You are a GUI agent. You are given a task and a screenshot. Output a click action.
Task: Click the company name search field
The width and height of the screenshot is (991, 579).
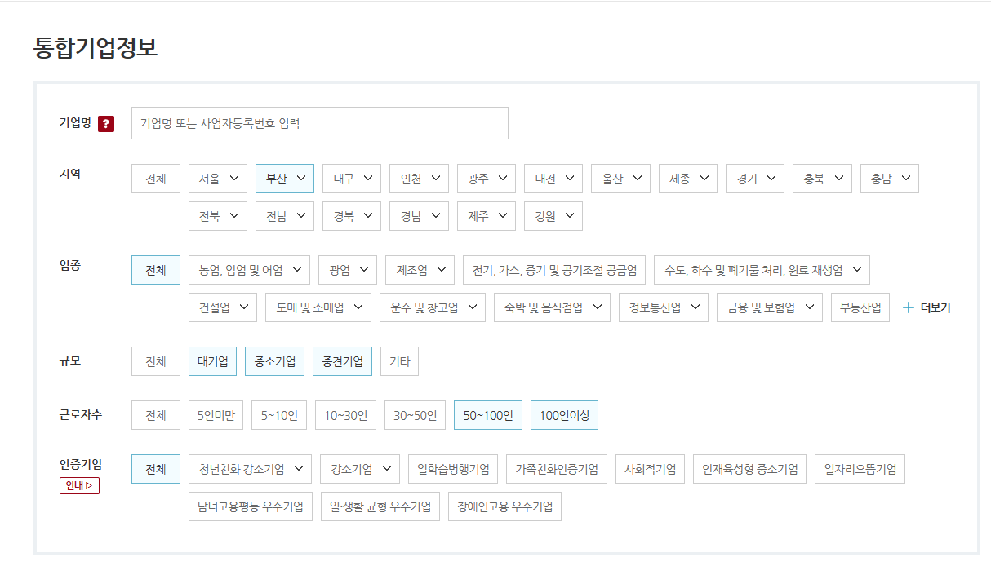click(319, 123)
